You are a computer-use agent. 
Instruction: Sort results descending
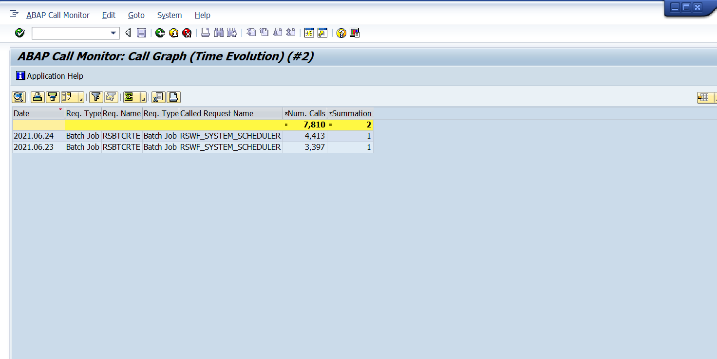[52, 97]
